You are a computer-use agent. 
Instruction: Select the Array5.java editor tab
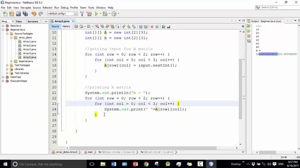click(x=62, y=21)
